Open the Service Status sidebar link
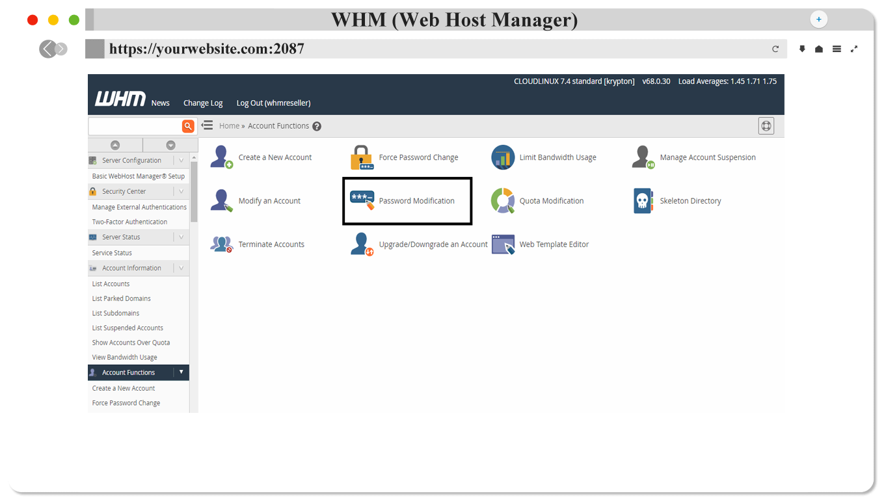886x500 pixels. 112,253
